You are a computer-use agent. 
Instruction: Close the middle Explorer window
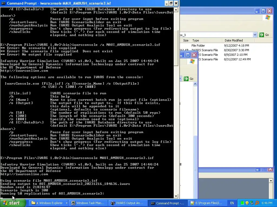[194, 55]
